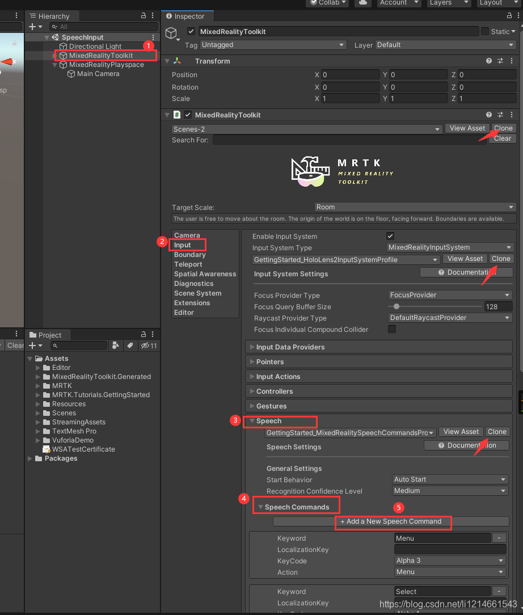
Task: Select the Camera profile tab
Action: tap(187, 235)
